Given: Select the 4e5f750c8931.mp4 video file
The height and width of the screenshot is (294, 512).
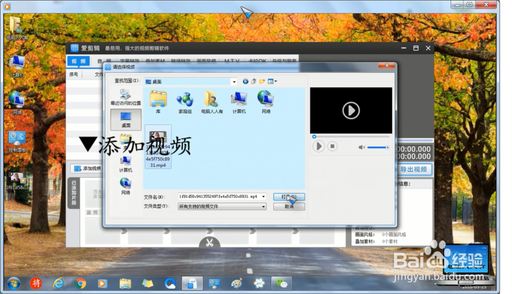Looking at the screenshot, I should click(158, 147).
